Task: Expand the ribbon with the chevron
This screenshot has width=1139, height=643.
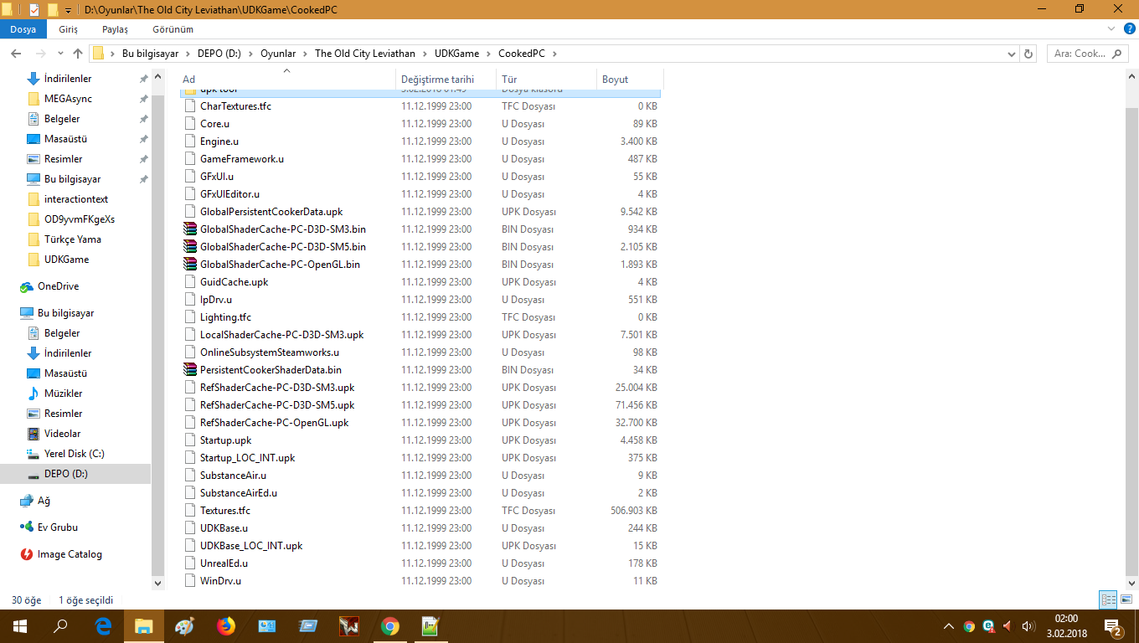Action: pos(1111,28)
